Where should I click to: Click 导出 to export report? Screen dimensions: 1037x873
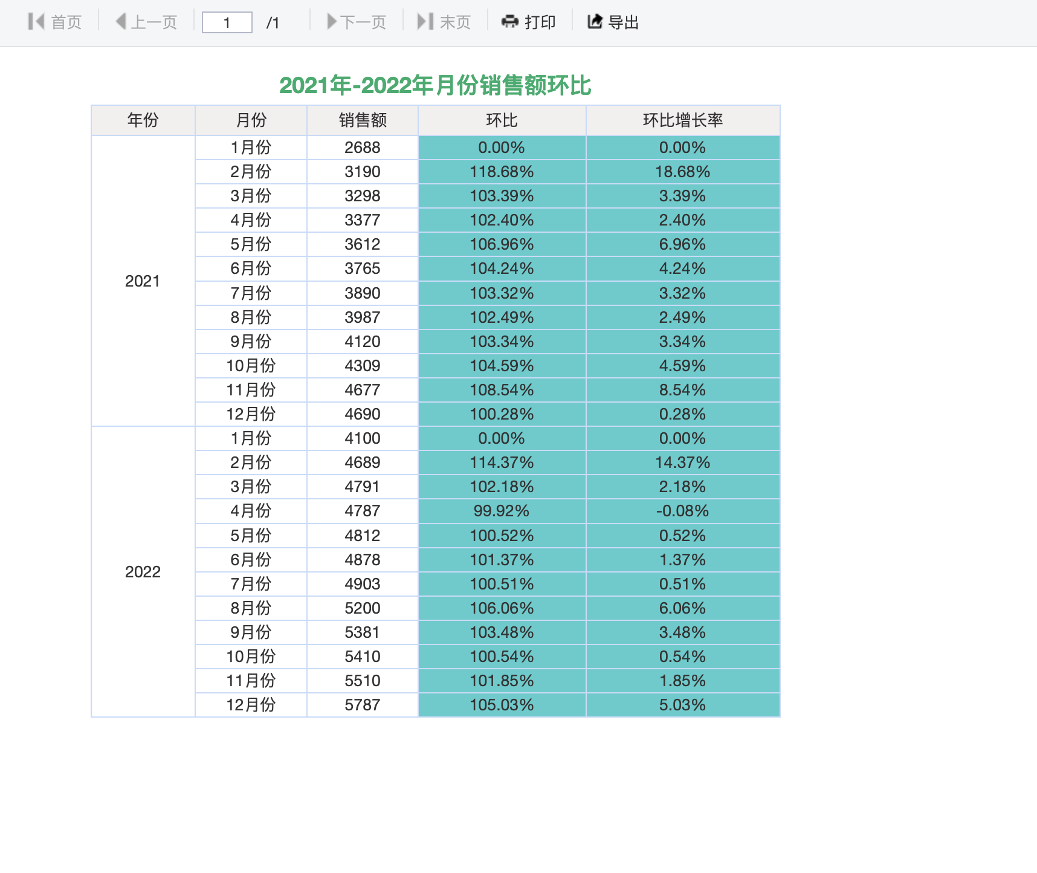coord(613,22)
